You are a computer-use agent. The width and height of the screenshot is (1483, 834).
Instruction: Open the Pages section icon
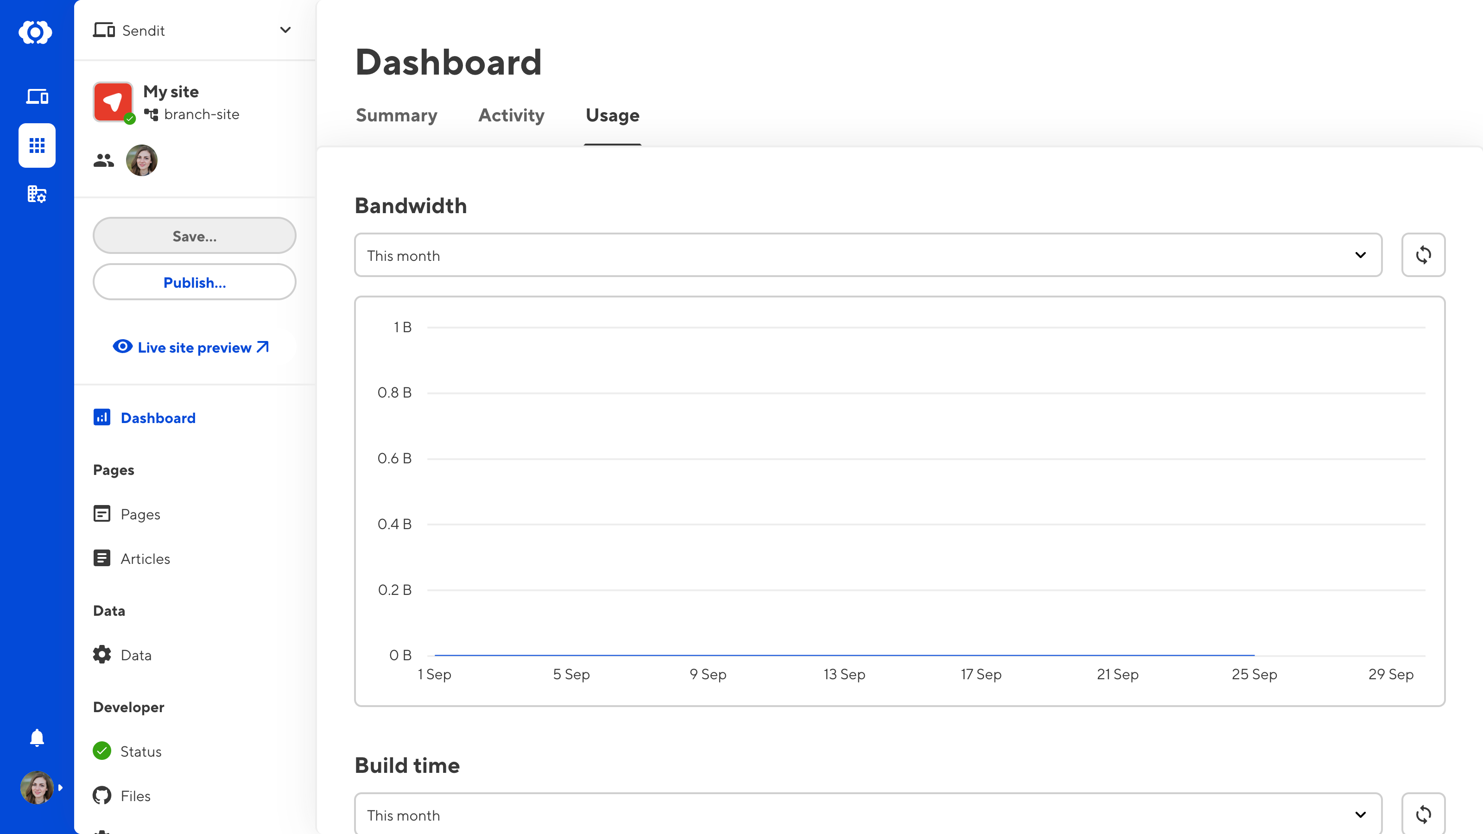click(x=101, y=513)
